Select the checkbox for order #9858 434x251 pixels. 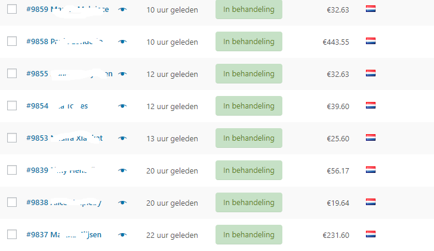coord(11,41)
